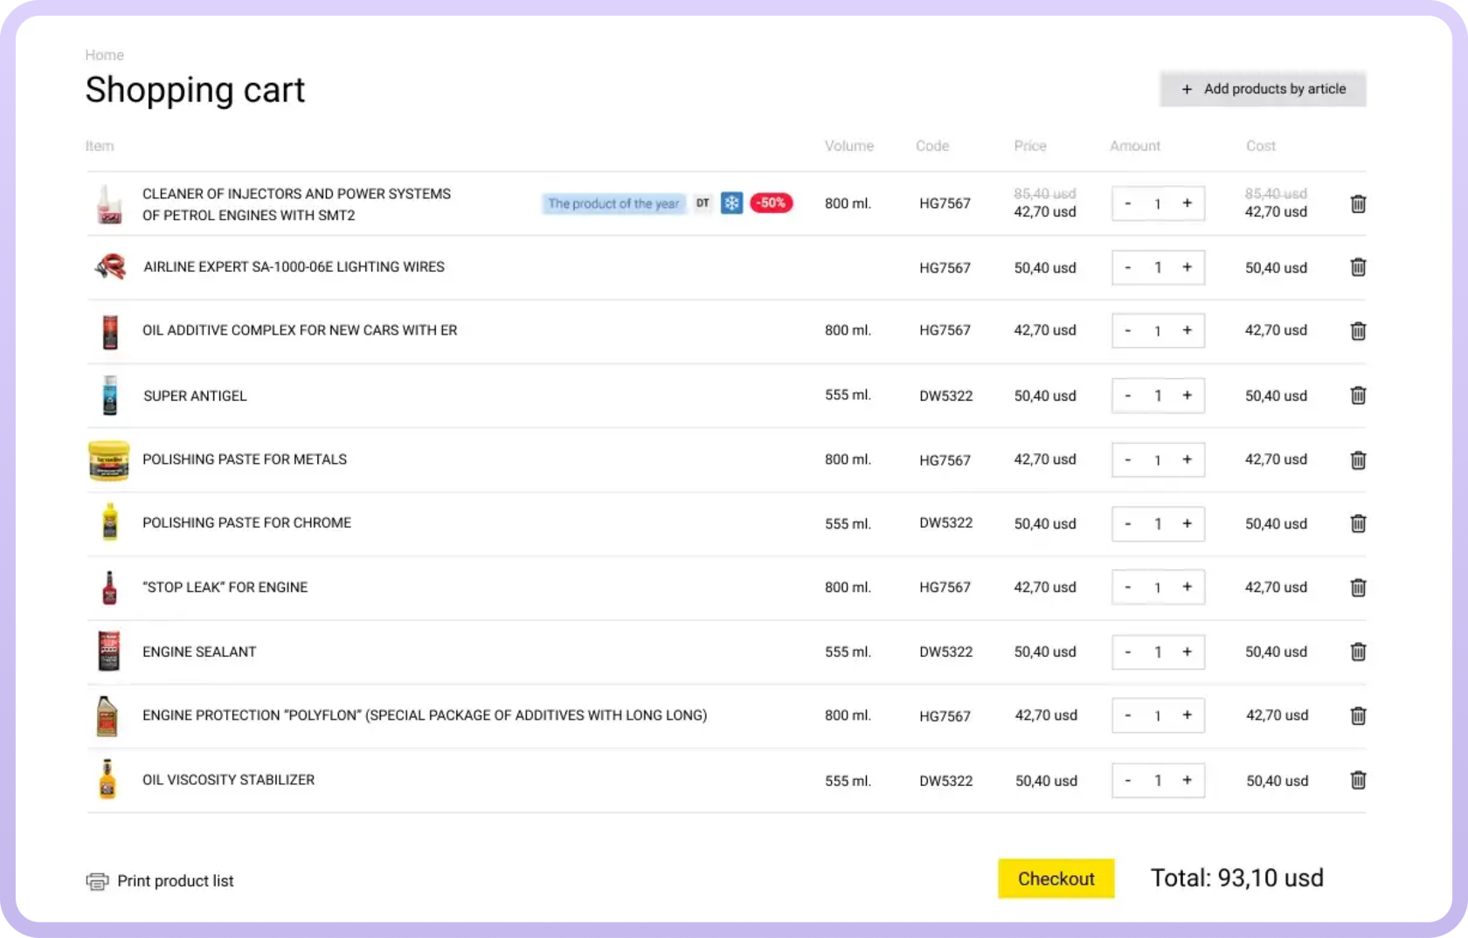Click Add products by article button
1468x938 pixels.
point(1263,89)
